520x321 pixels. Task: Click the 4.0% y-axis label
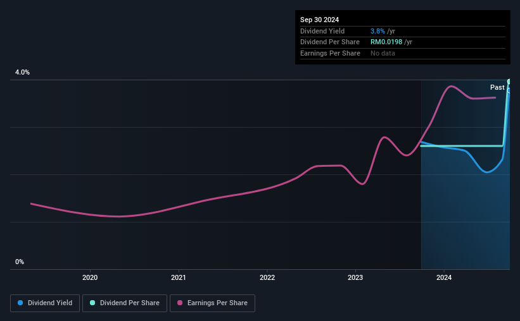(x=22, y=72)
